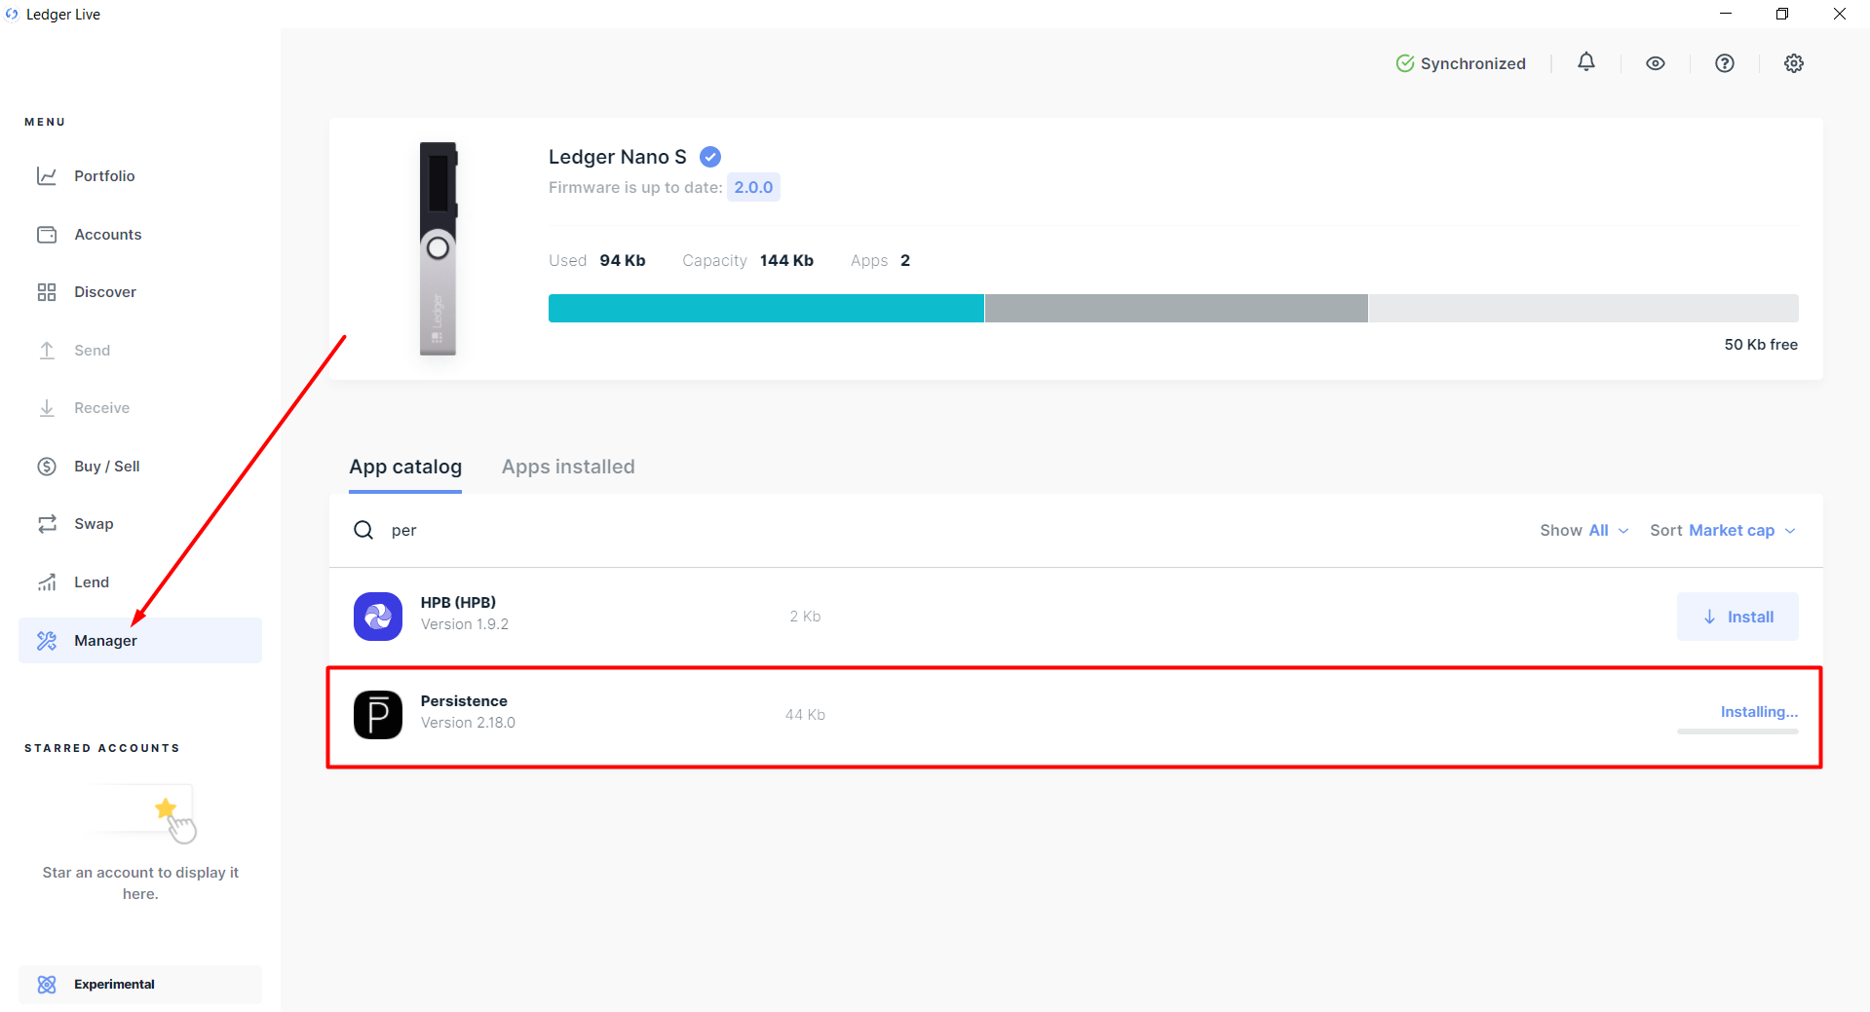
Task: Open Accounts from the wallet icon
Action: pos(47,235)
